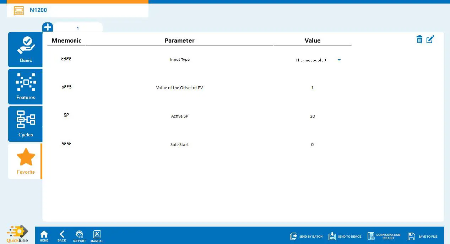Image resolution: width=450 pixels, height=244 pixels.
Task: Open the Configuration Report
Action: [x=384, y=236]
